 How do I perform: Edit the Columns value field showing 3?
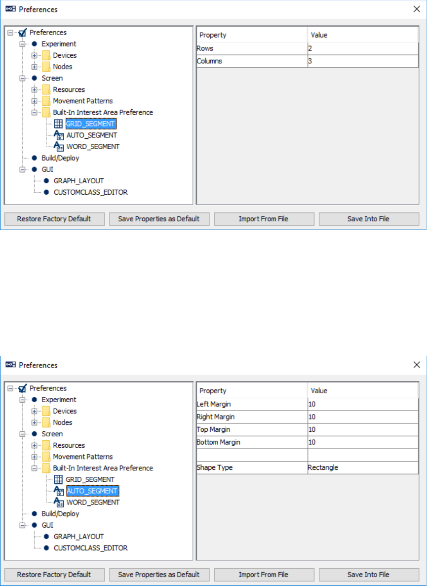[363, 61]
